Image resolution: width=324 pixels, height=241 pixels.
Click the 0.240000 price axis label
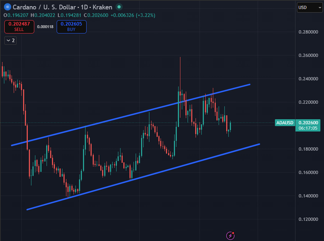pyautogui.click(x=308, y=79)
